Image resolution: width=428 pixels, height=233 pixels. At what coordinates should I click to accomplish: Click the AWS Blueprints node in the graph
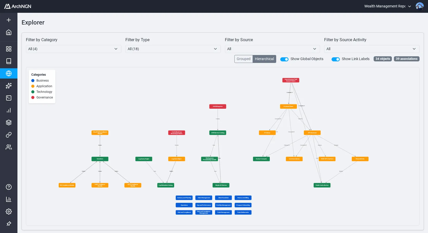(x=217, y=106)
